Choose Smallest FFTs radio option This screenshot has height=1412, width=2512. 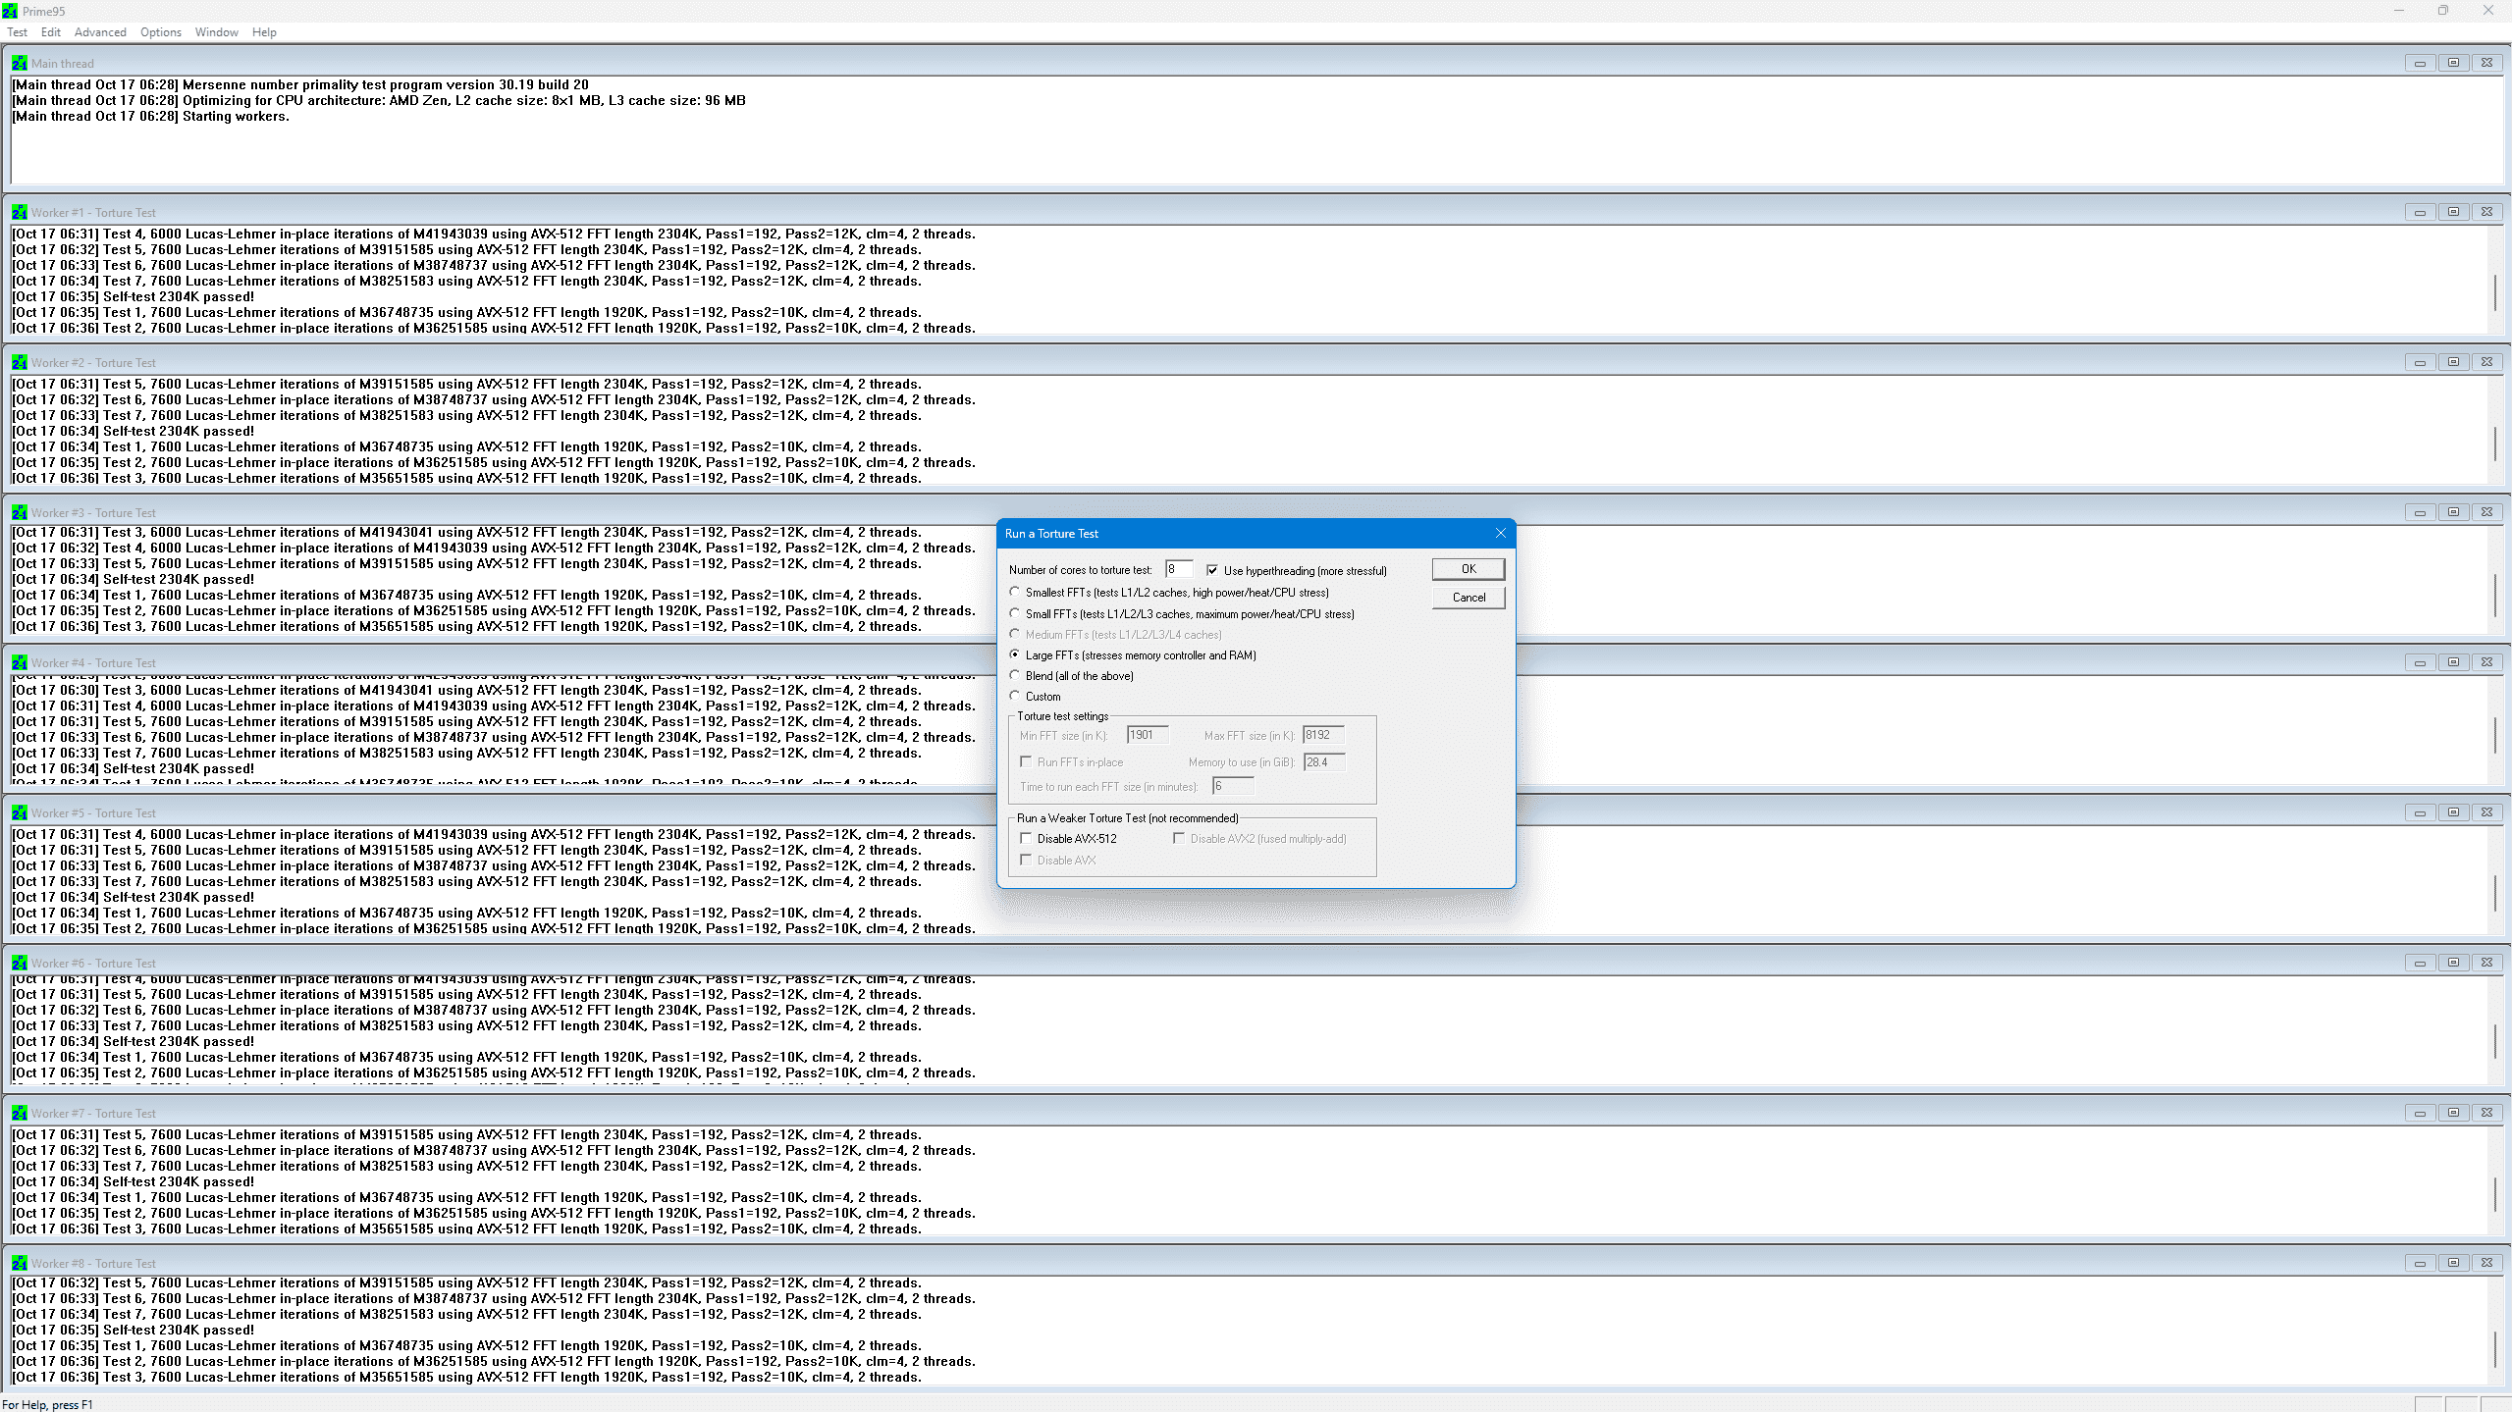(x=1015, y=592)
